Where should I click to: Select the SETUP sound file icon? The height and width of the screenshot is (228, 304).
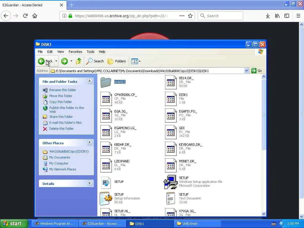pos(106,182)
